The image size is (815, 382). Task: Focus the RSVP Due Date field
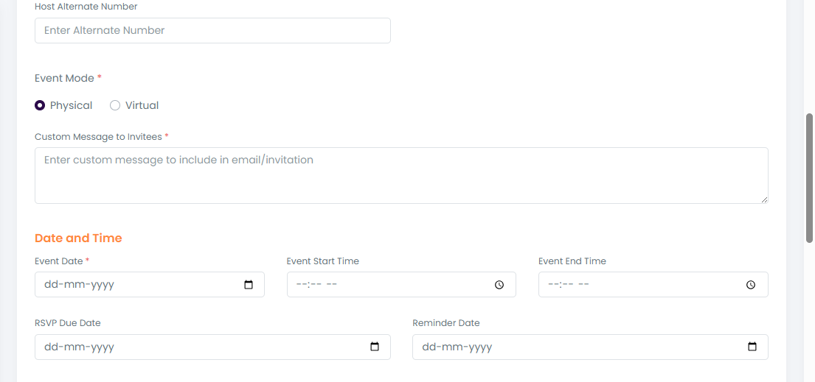tap(199, 347)
